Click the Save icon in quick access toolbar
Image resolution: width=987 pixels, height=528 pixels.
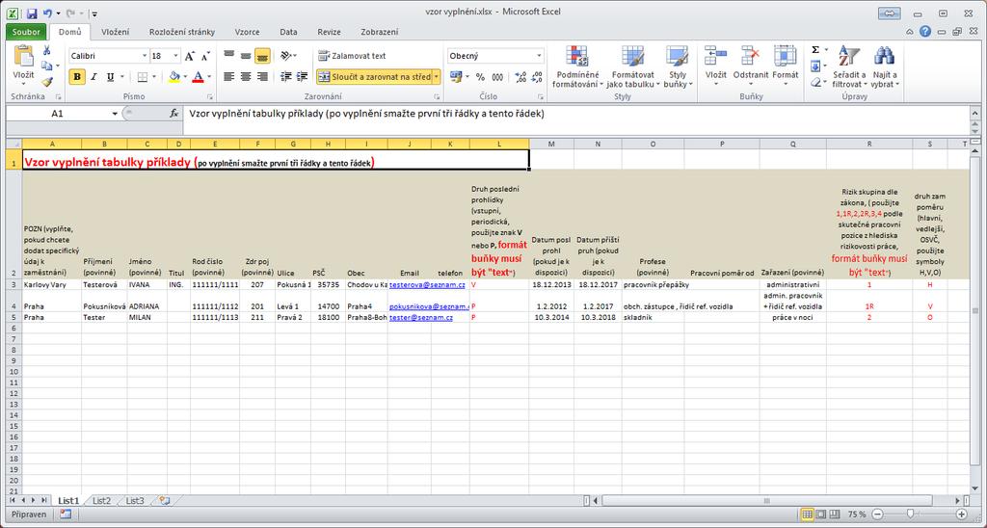32,13
